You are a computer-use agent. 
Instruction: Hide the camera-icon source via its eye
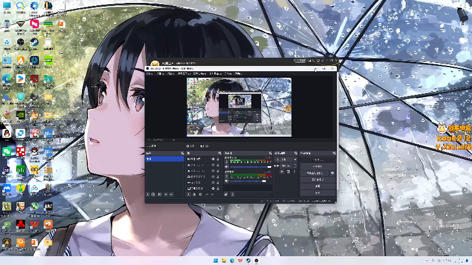click(213, 177)
